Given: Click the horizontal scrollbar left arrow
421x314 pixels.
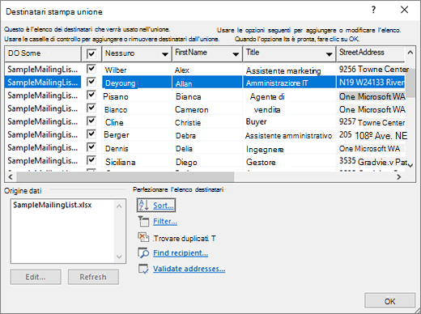Looking at the screenshot, I should coord(11,176).
